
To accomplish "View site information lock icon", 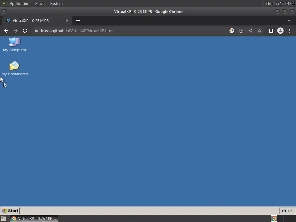I will [x=36, y=31].
